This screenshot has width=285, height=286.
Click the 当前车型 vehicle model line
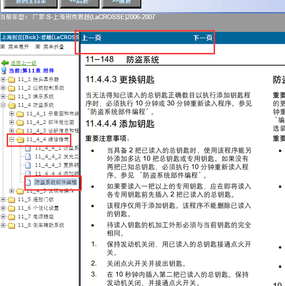coord(78,17)
